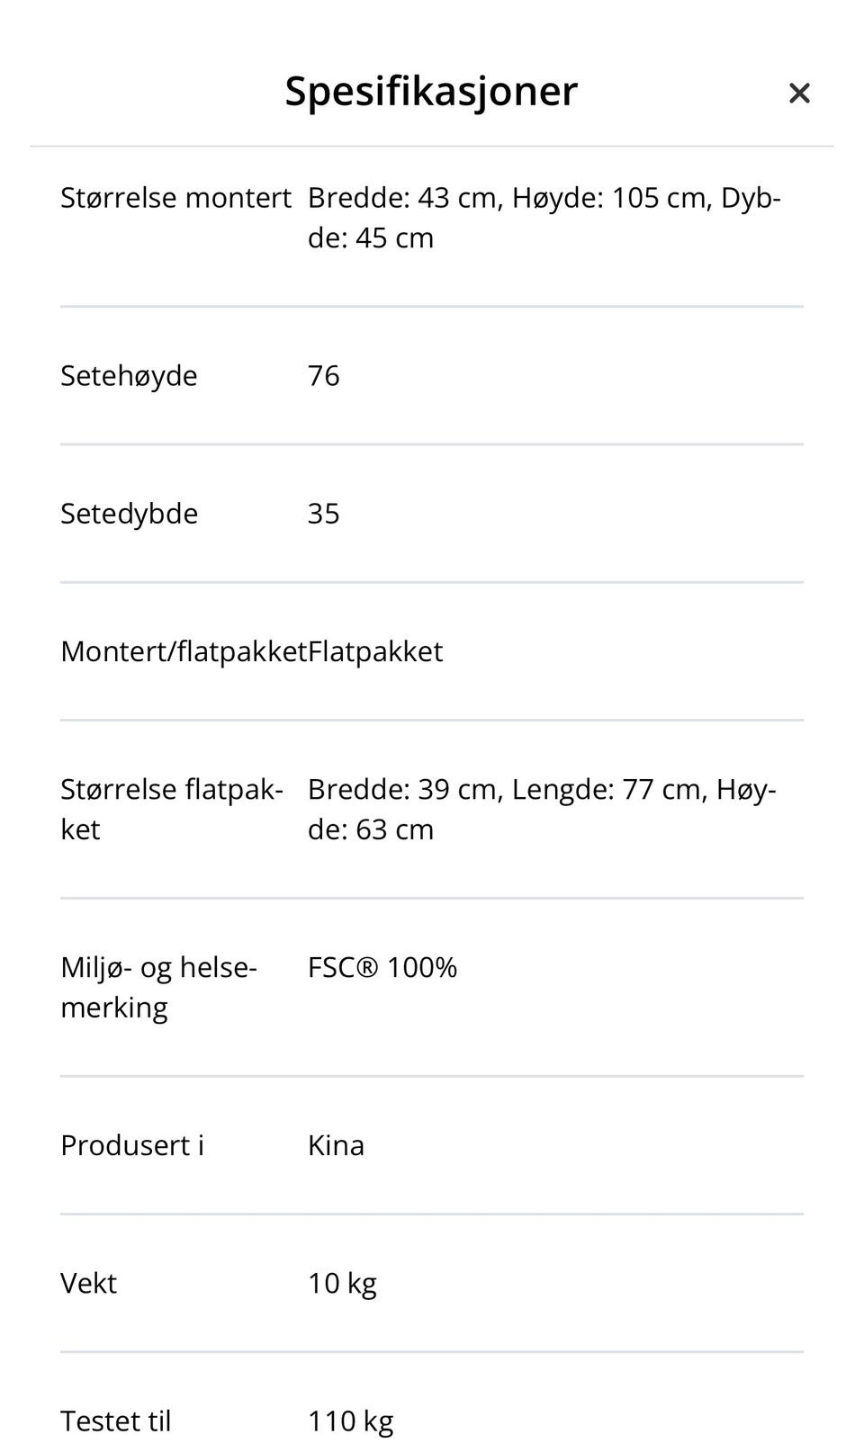This screenshot has width=864, height=1443.
Task: Select the Setehøyde label
Action: point(129,375)
